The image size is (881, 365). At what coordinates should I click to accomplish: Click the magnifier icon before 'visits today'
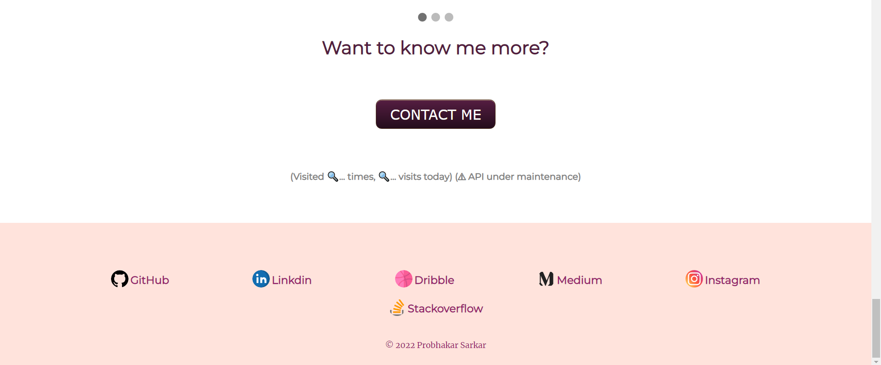coord(384,176)
